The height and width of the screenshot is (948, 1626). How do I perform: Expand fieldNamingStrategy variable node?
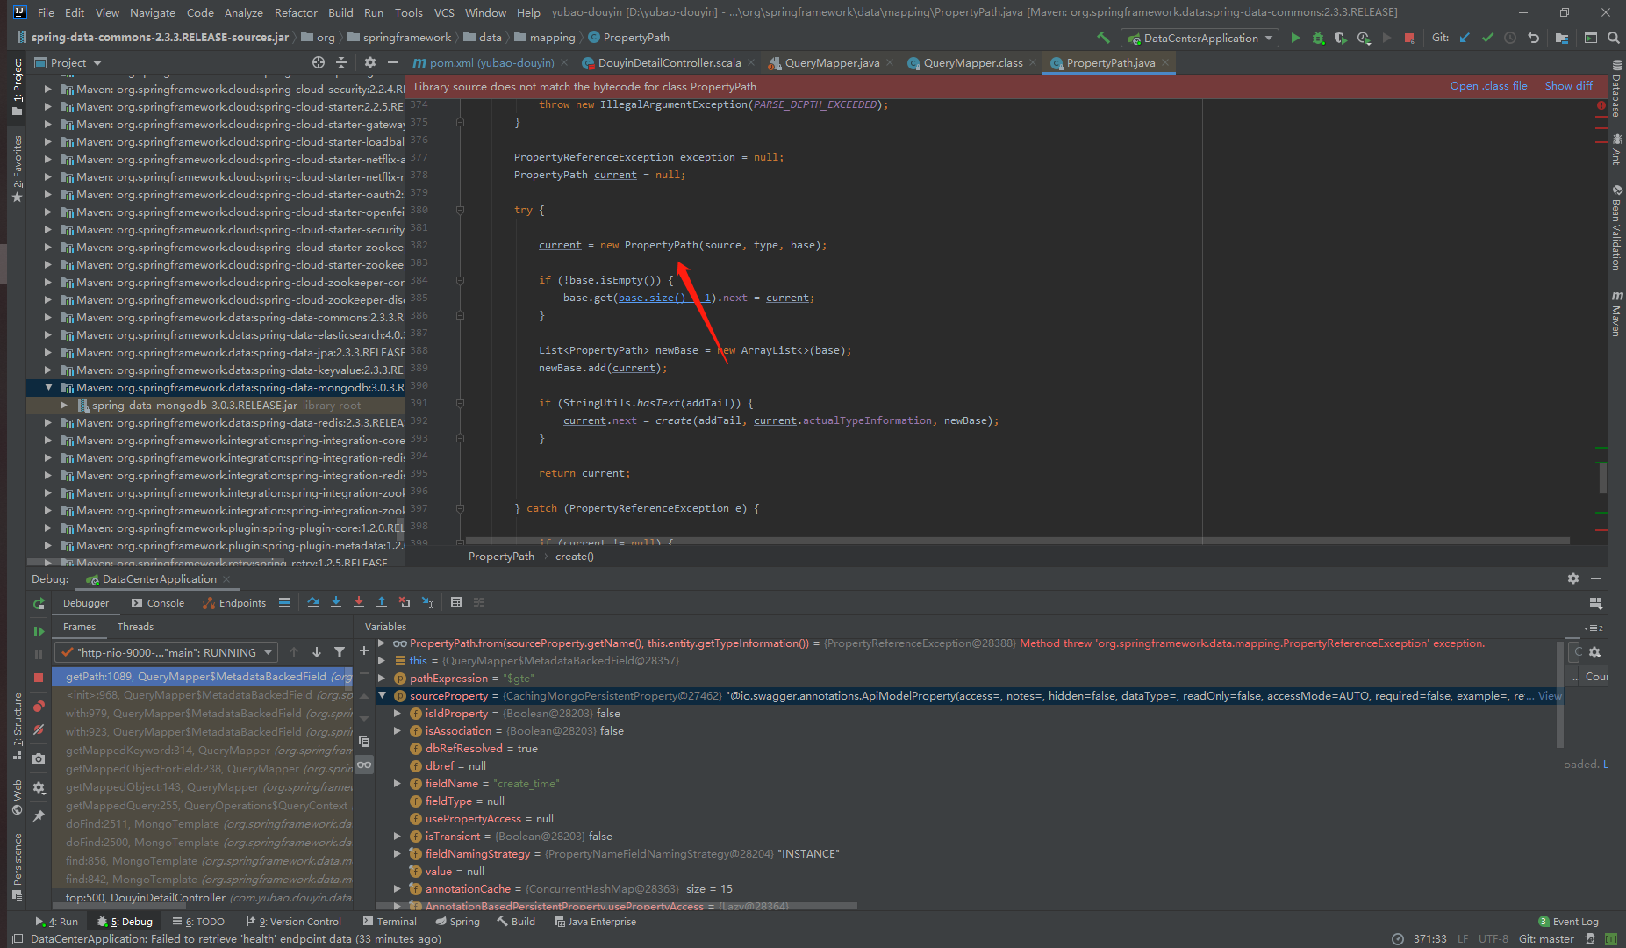tap(398, 853)
